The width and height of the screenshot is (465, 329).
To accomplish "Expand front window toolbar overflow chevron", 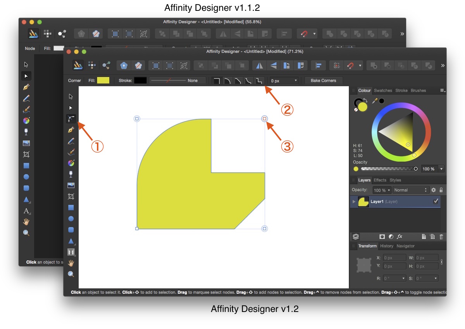I will point(443,65).
